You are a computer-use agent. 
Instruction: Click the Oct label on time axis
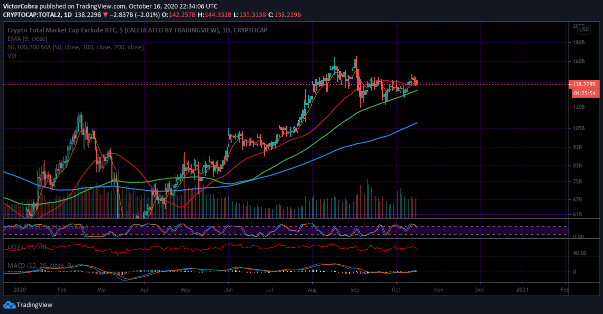point(396,289)
